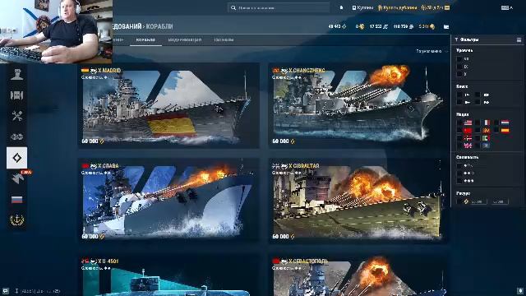Viewport: 526px width, 296px height.
Task: Open the warehouse icon after currency balances
Action: pyautogui.click(x=446, y=26)
